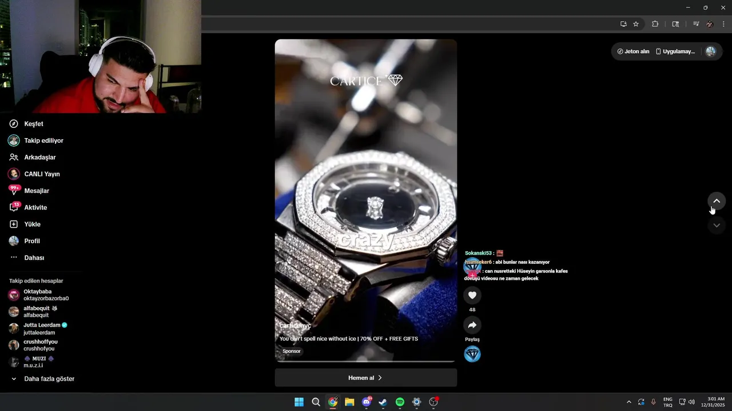Open Spotify from taskbar

click(x=400, y=402)
